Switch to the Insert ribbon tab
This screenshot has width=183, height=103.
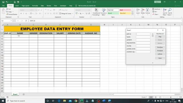click(x=17, y=6)
